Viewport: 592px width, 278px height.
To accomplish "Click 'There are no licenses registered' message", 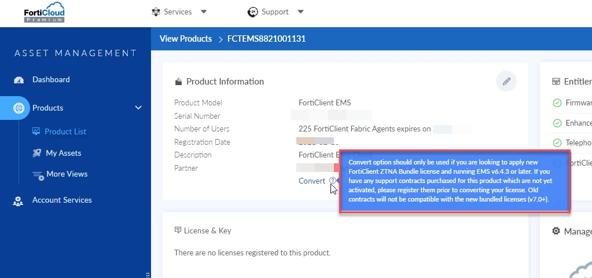I will pos(252,253).
